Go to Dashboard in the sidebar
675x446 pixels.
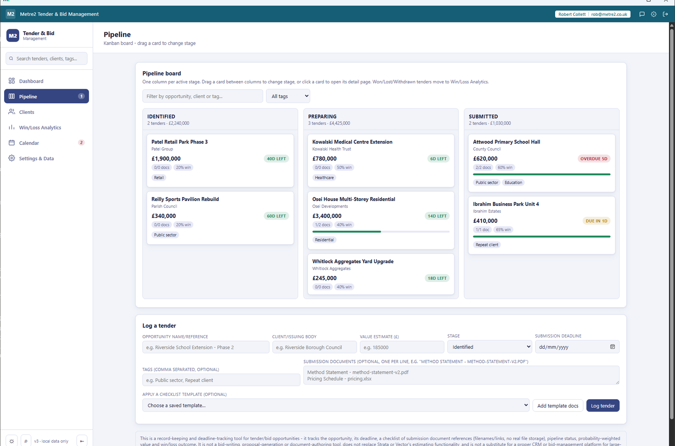(x=46, y=81)
